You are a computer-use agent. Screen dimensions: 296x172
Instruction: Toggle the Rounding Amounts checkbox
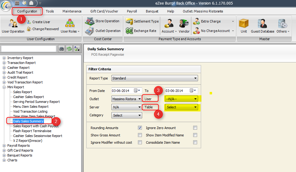click(140, 128)
